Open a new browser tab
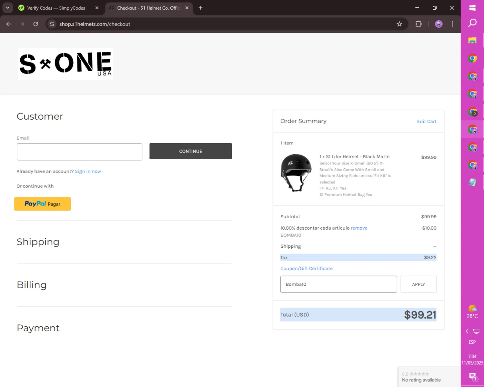The width and height of the screenshot is (484, 387). point(200,8)
